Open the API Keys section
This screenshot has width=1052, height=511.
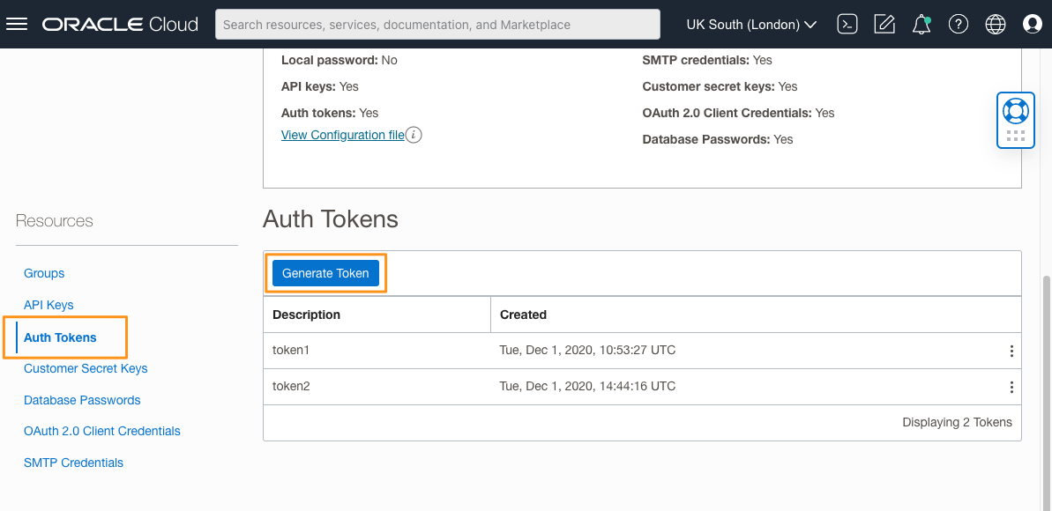point(48,305)
